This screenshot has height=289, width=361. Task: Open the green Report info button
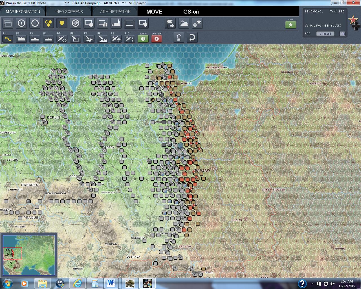pyautogui.click(x=143, y=38)
